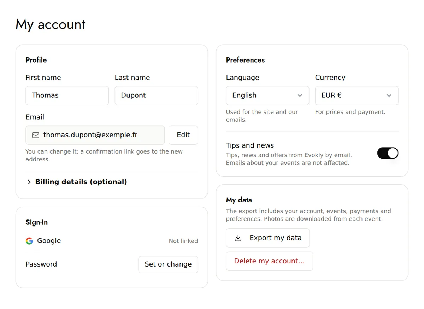Image resolution: width=424 pixels, height=309 pixels.
Task: Click Delete my account button
Action: pyautogui.click(x=270, y=261)
